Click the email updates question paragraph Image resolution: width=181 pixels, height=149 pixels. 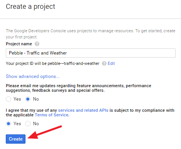[x=78, y=88]
